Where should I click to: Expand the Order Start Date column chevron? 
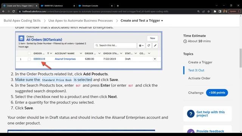pos(121,53)
